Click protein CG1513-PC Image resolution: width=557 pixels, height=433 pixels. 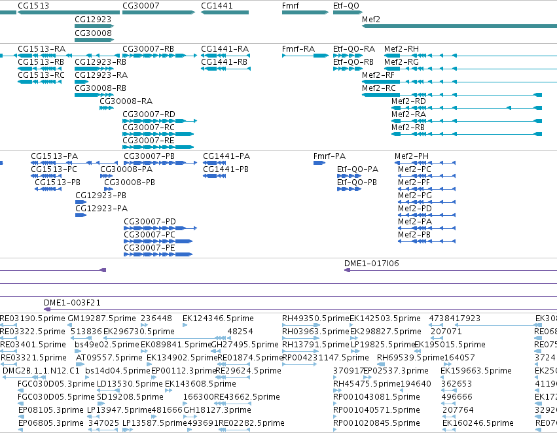54,169
